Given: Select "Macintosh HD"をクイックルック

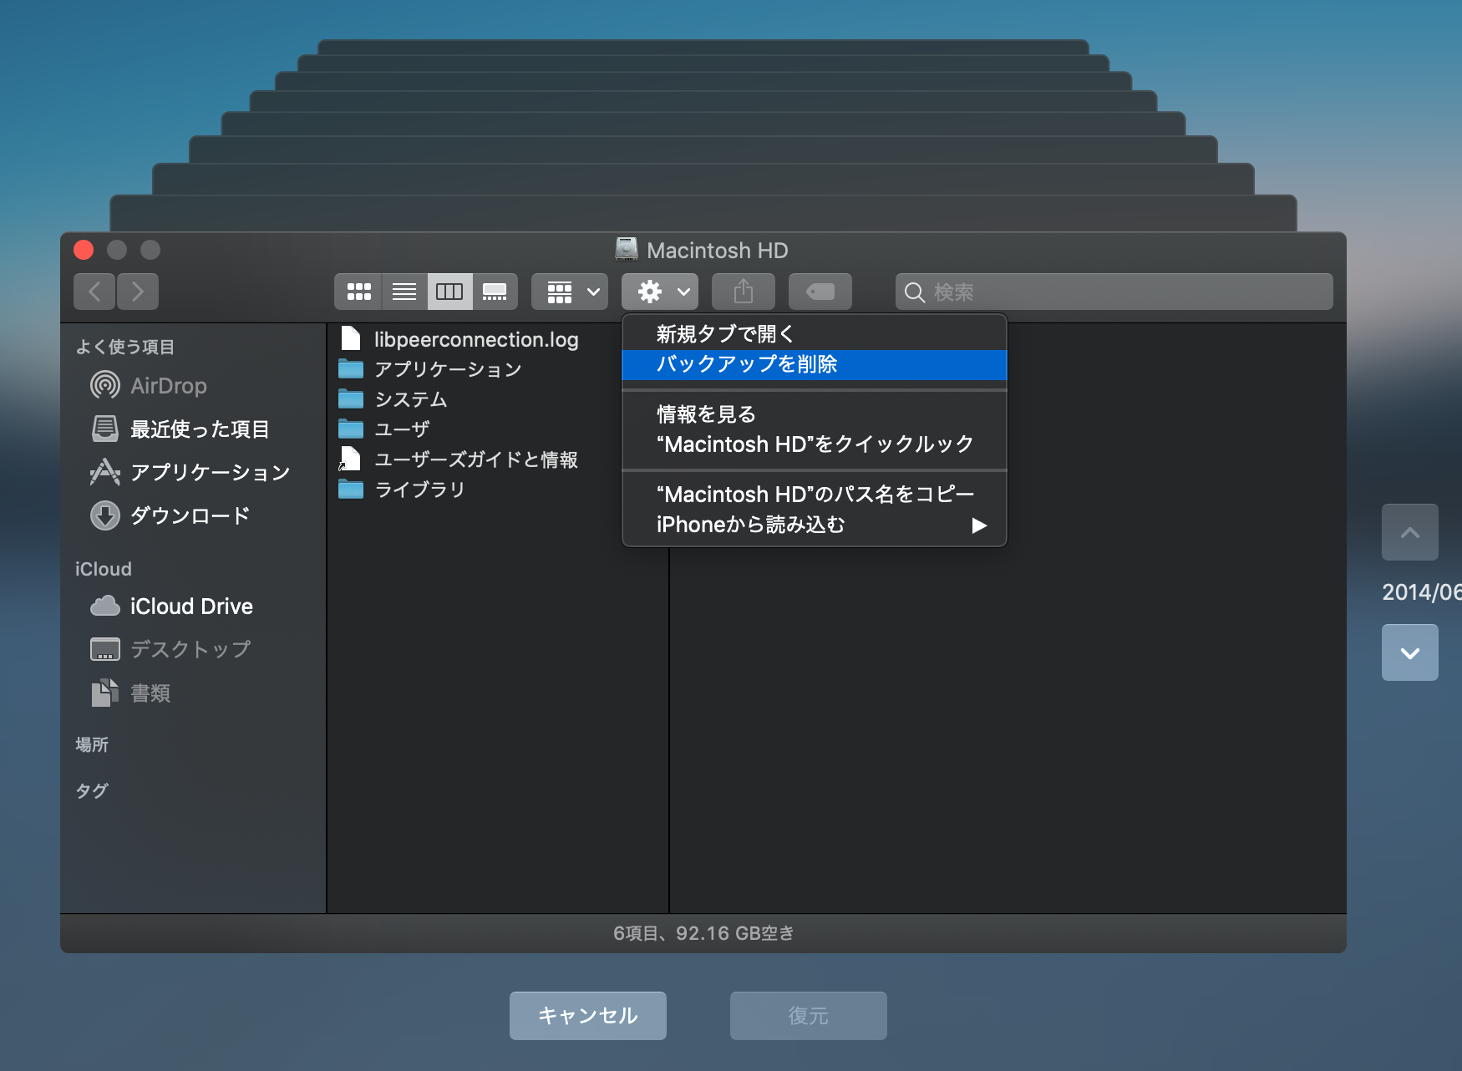Looking at the screenshot, I should pos(815,444).
